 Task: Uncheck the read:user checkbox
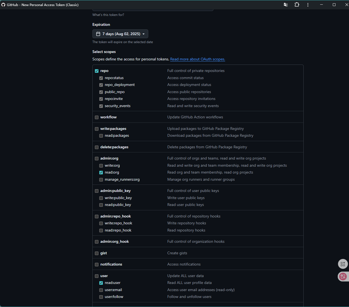101,283
